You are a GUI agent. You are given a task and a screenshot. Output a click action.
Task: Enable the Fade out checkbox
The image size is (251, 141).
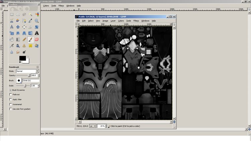pyautogui.click(x=11, y=94)
